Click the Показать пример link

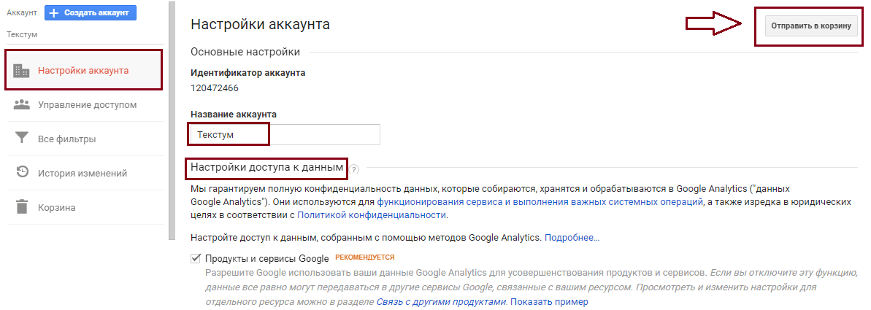[549, 302]
